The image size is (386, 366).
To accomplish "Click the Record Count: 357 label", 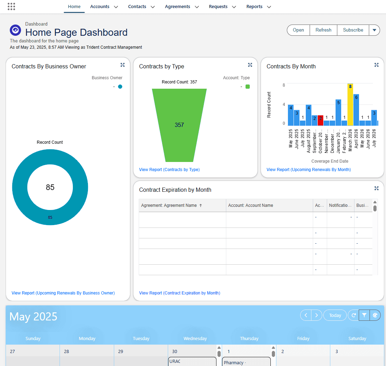I will [179, 82].
